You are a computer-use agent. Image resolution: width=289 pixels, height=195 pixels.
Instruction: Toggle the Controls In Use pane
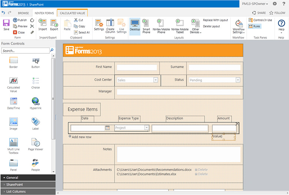click(260, 20)
